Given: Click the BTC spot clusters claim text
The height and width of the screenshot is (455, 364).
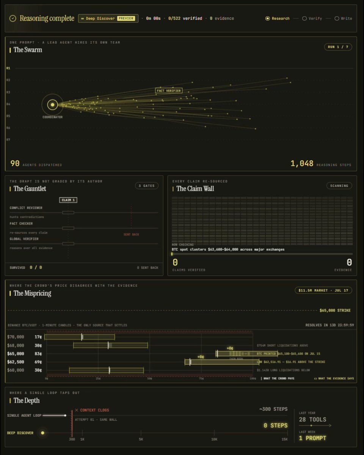Looking at the screenshot, I should pos(228,249).
